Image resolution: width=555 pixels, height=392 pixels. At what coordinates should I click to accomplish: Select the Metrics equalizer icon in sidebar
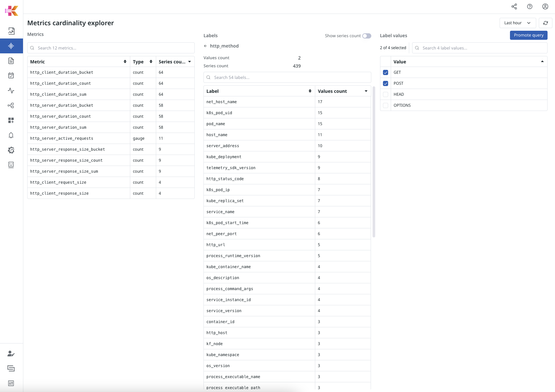(11, 46)
